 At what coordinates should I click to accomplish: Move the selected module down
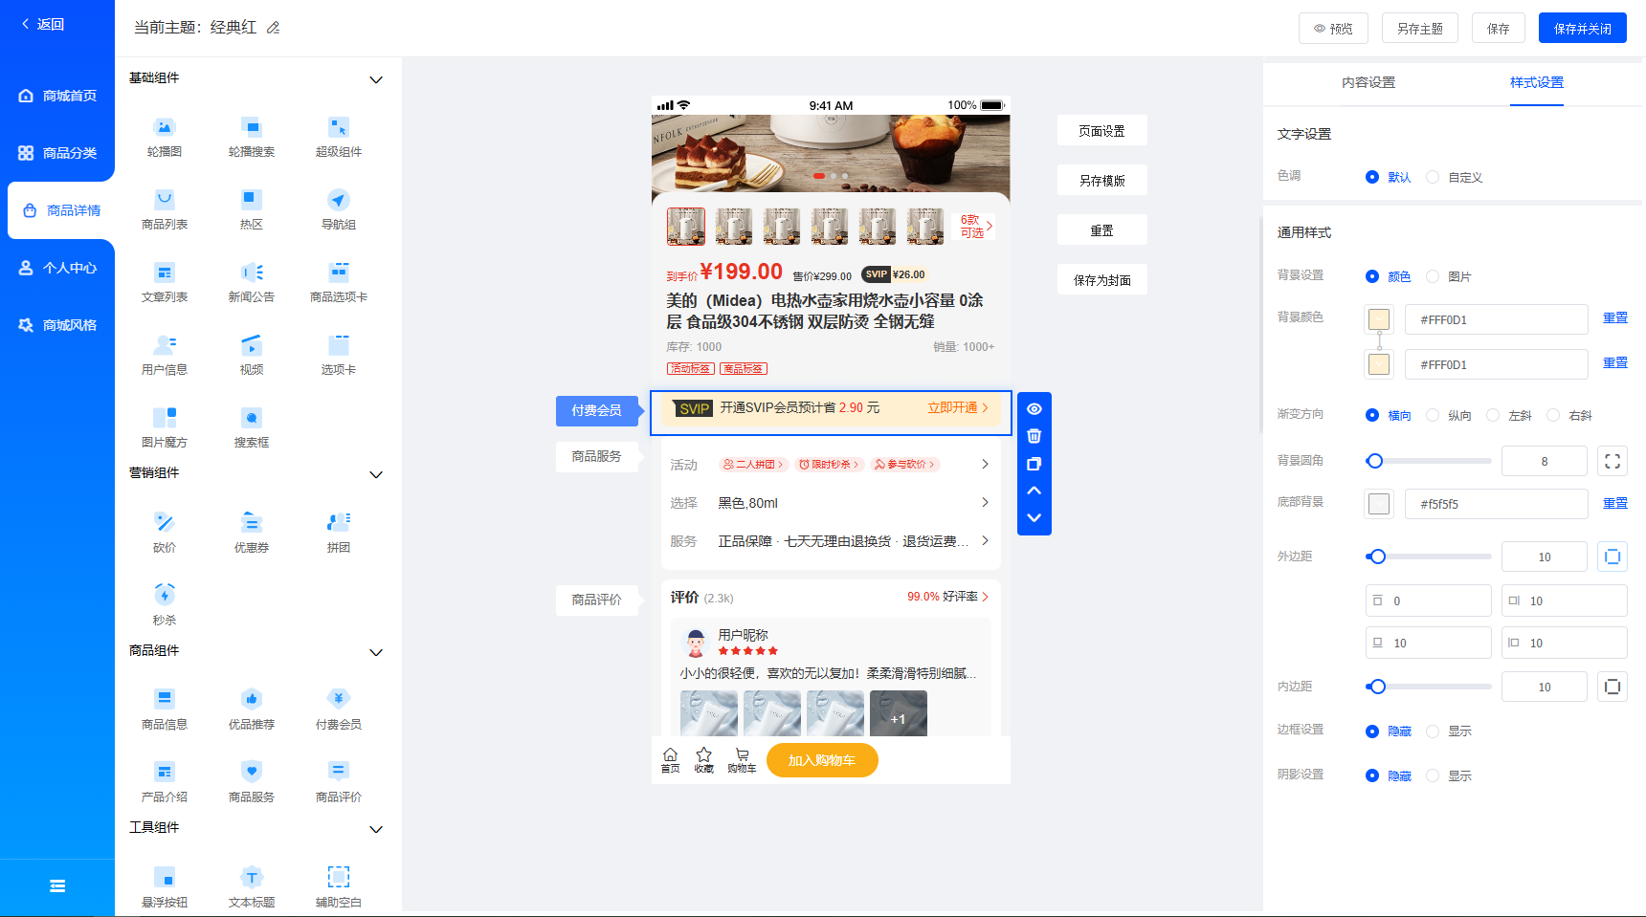[x=1034, y=517]
